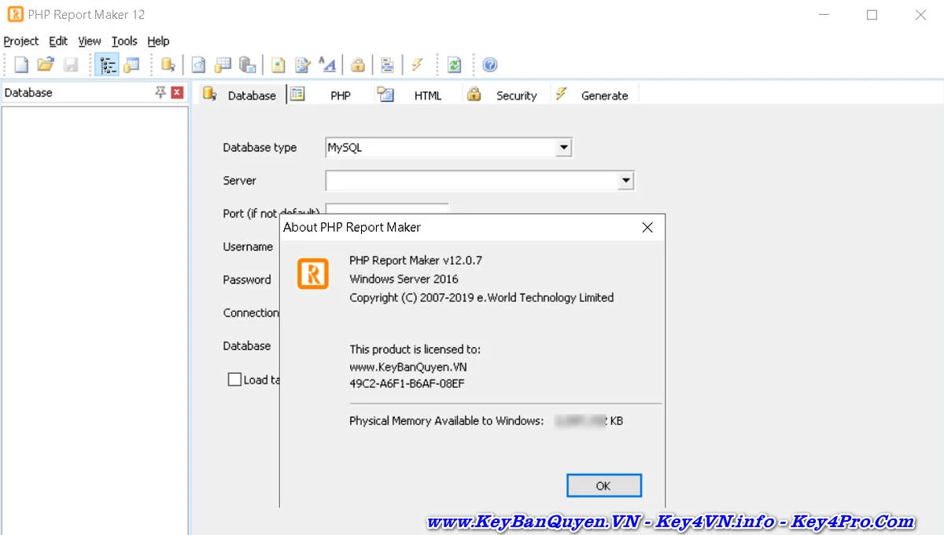Click the Save project floppy icon
The height and width of the screenshot is (535, 944).
71,64
